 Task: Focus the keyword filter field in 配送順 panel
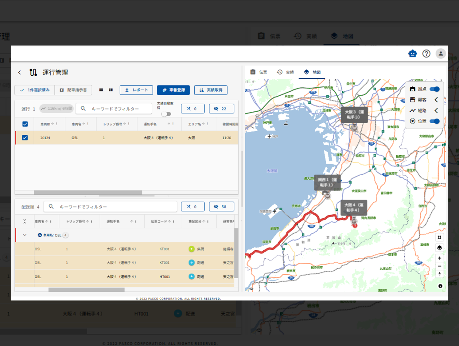111,207
